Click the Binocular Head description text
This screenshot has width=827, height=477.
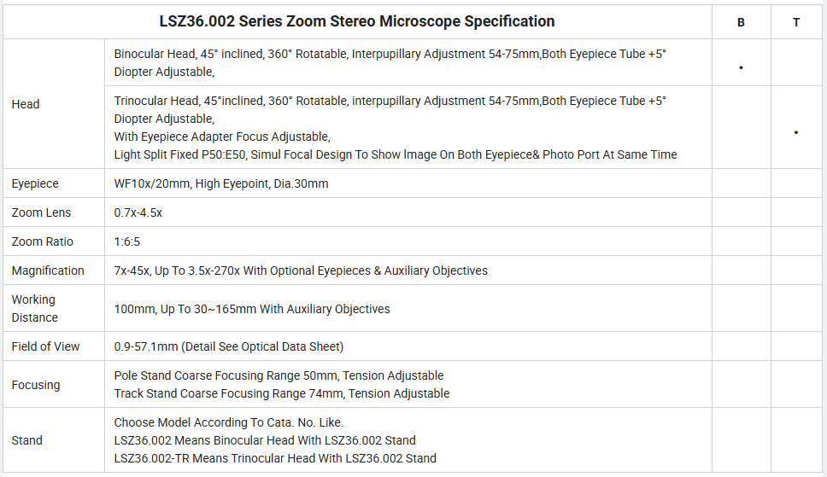coord(390,63)
